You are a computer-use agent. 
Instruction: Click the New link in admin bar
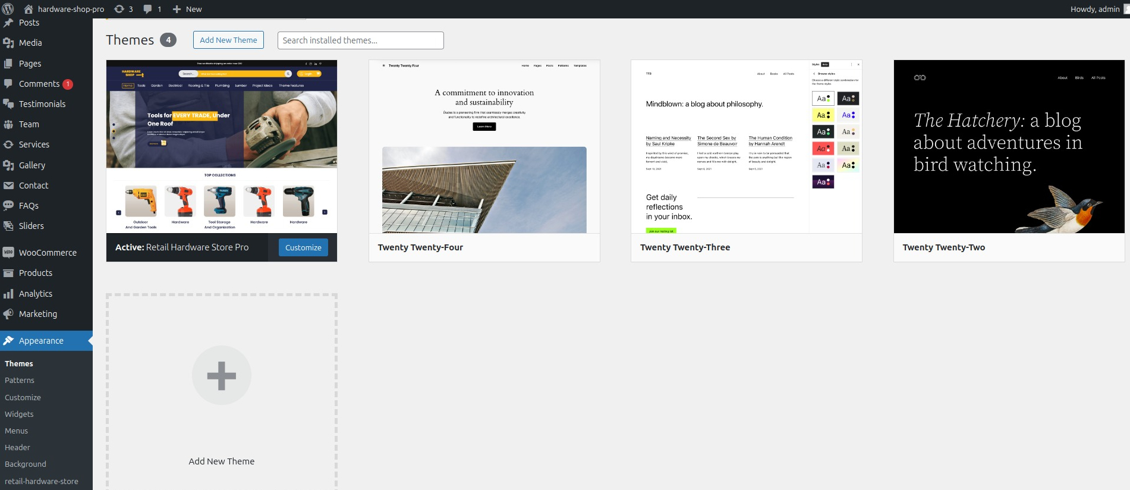coord(194,9)
